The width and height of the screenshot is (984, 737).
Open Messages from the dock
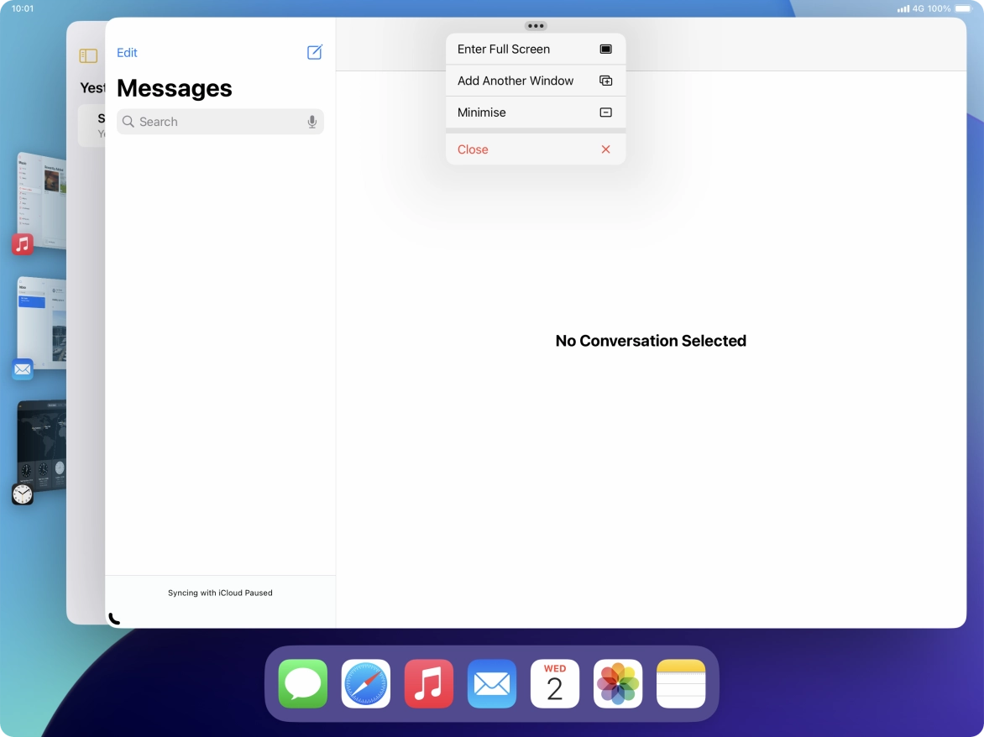click(x=303, y=684)
